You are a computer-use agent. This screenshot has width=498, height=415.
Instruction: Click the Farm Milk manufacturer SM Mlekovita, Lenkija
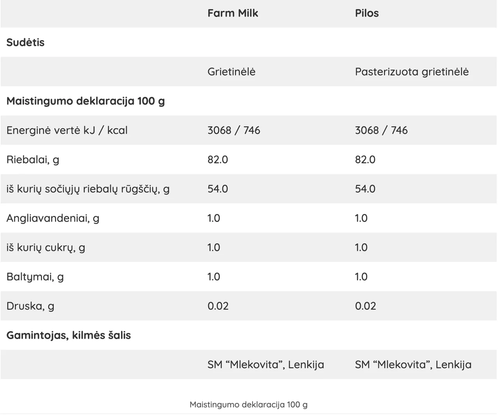click(266, 364)
